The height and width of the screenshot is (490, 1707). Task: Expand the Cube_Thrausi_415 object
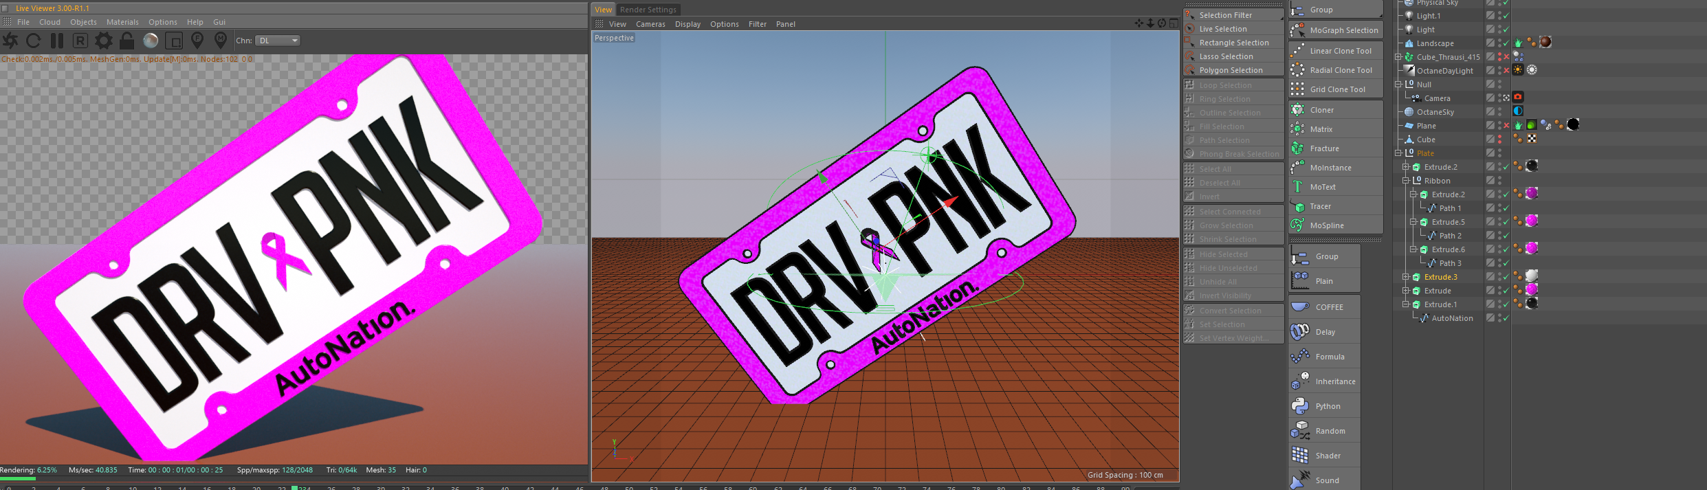(x=1398, y=57)
